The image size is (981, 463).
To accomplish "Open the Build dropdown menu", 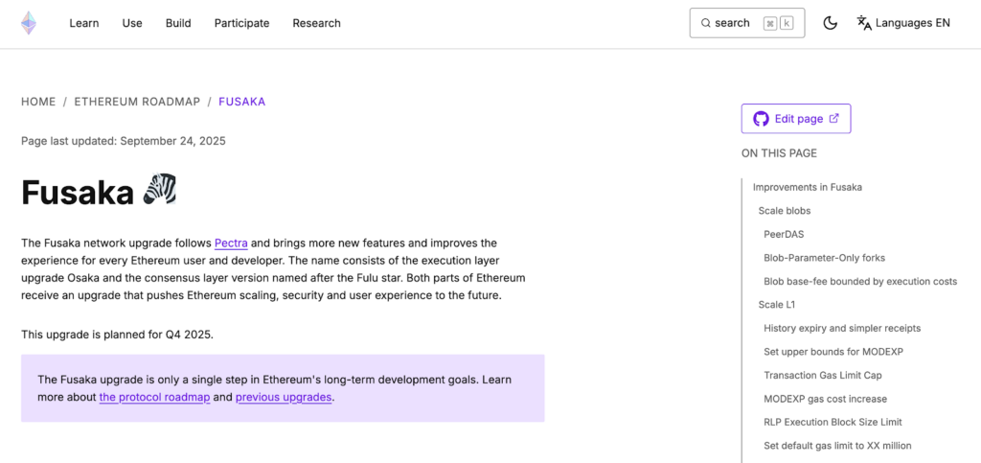I will [x=178, y=23].
